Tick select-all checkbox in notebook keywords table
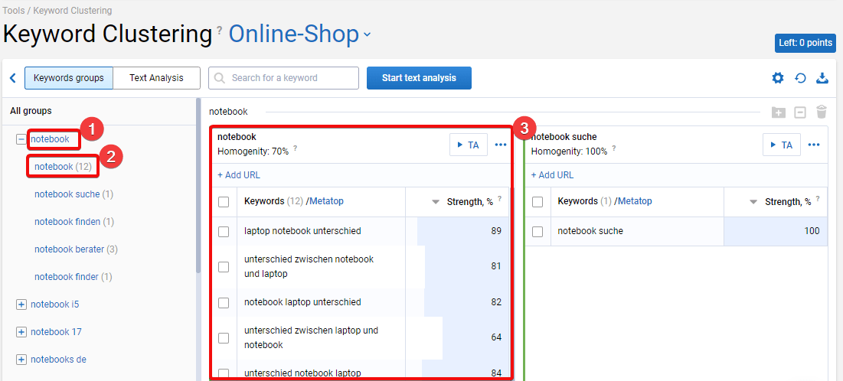 coord(224,202)
